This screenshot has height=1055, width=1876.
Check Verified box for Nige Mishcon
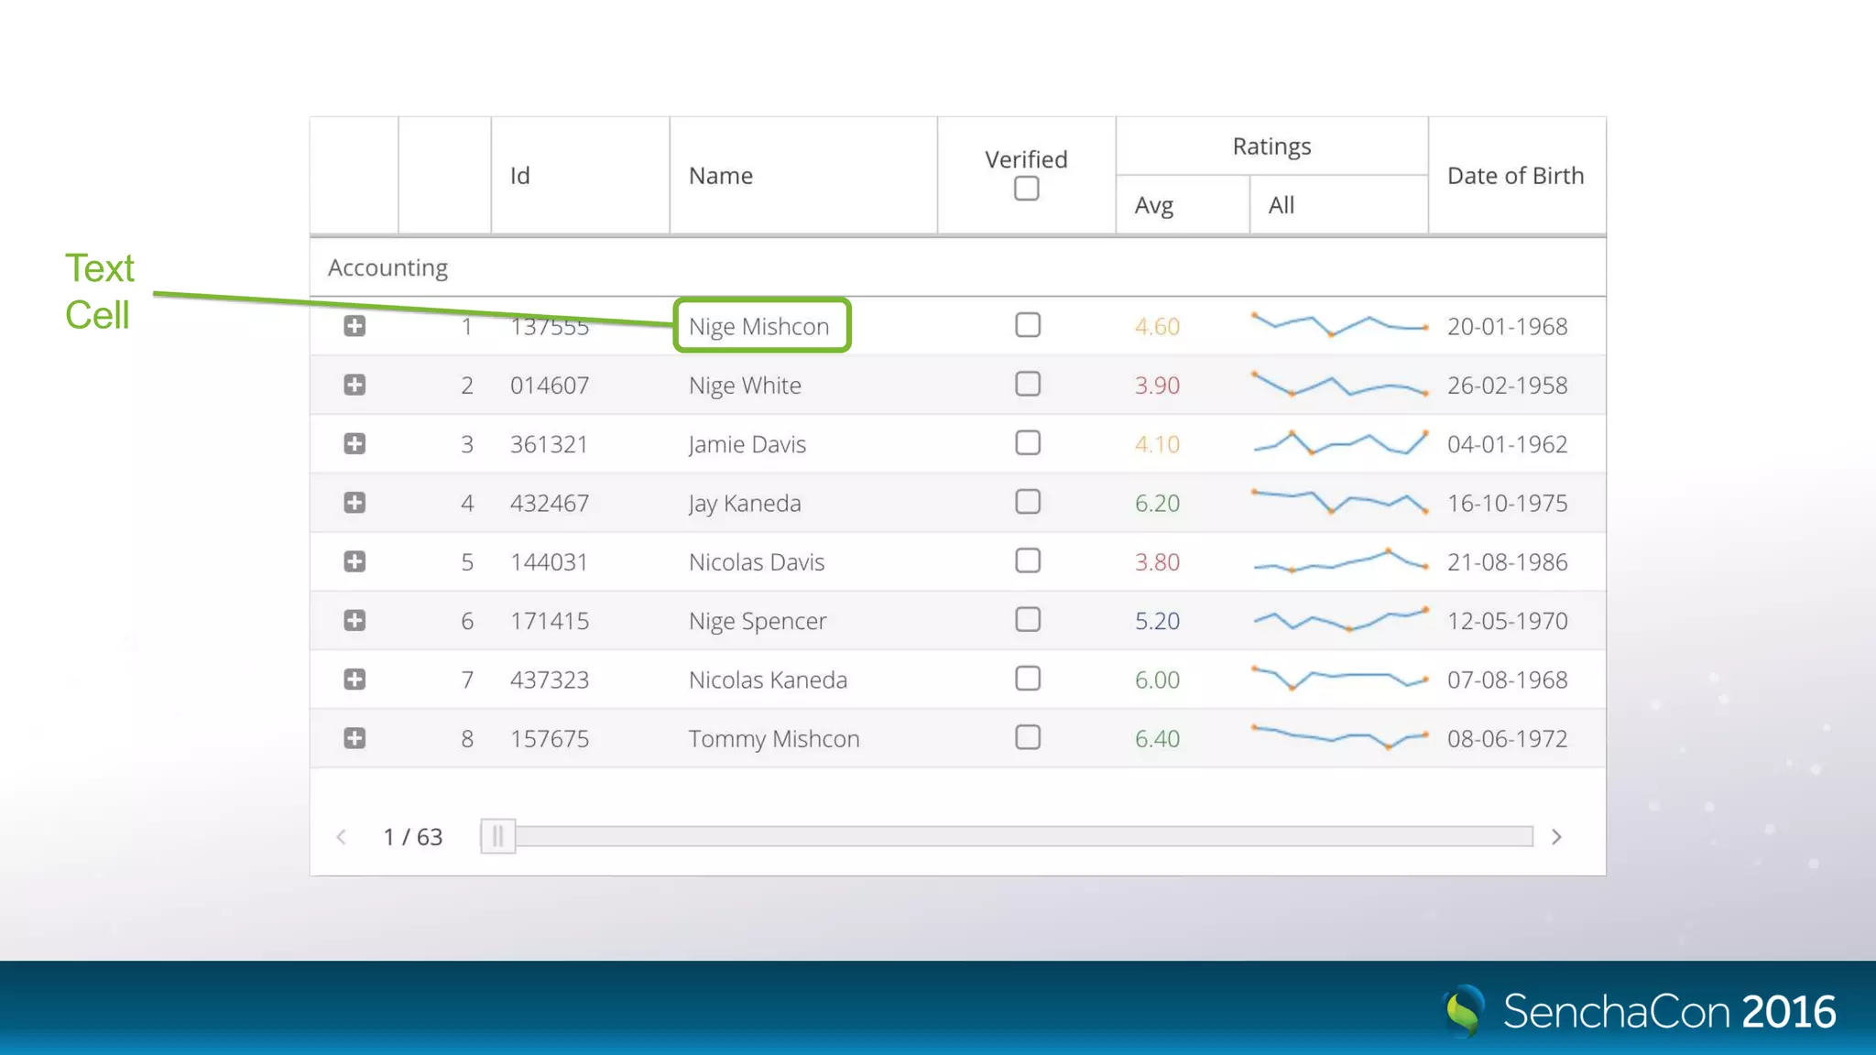[x=1028, y=325]
